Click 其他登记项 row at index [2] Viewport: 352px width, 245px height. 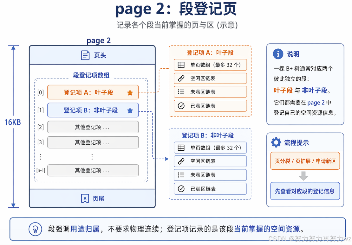pyautogui.click(x=93, y=127)
